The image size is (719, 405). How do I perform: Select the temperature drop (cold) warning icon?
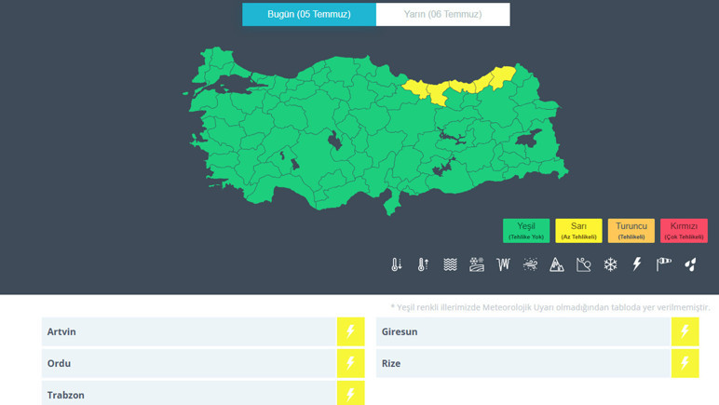397,264
